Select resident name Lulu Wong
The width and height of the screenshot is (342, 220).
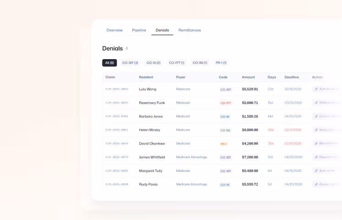click(147, 89)
